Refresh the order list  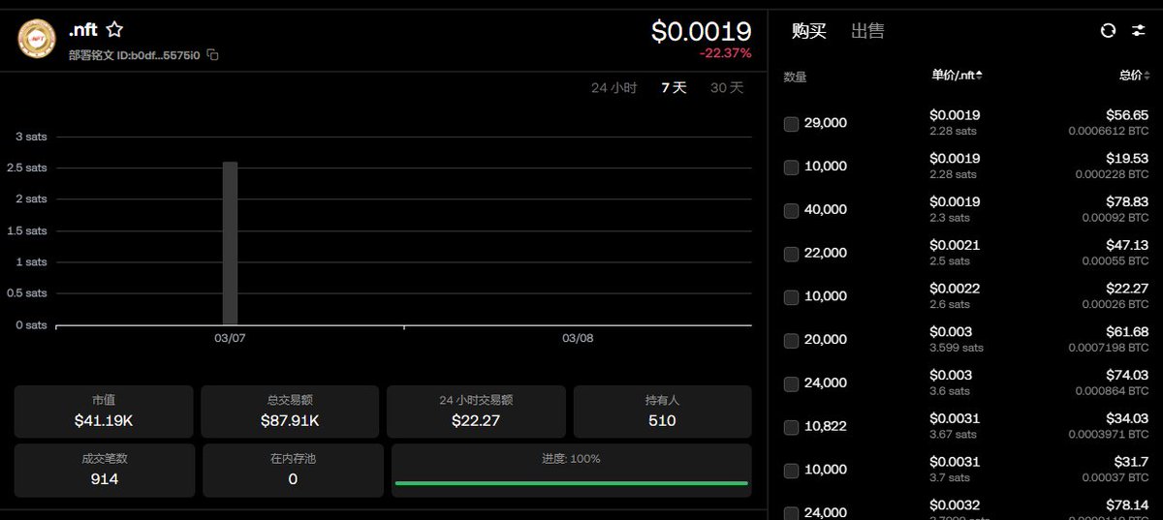tap(1108, 31)
